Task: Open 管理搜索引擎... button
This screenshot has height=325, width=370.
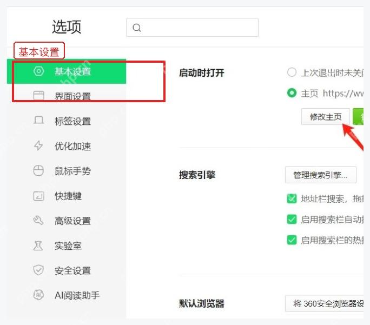Action: 320,175
